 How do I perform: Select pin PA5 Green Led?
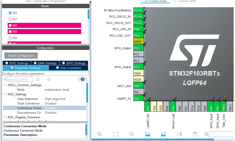[x=173, y=107]
